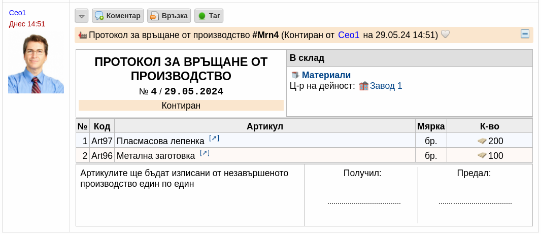Image resolution: width=541 pixels, height=234 pixels.
Task: Click the warehouse box icon beside Материали
Action: [295, 75]
